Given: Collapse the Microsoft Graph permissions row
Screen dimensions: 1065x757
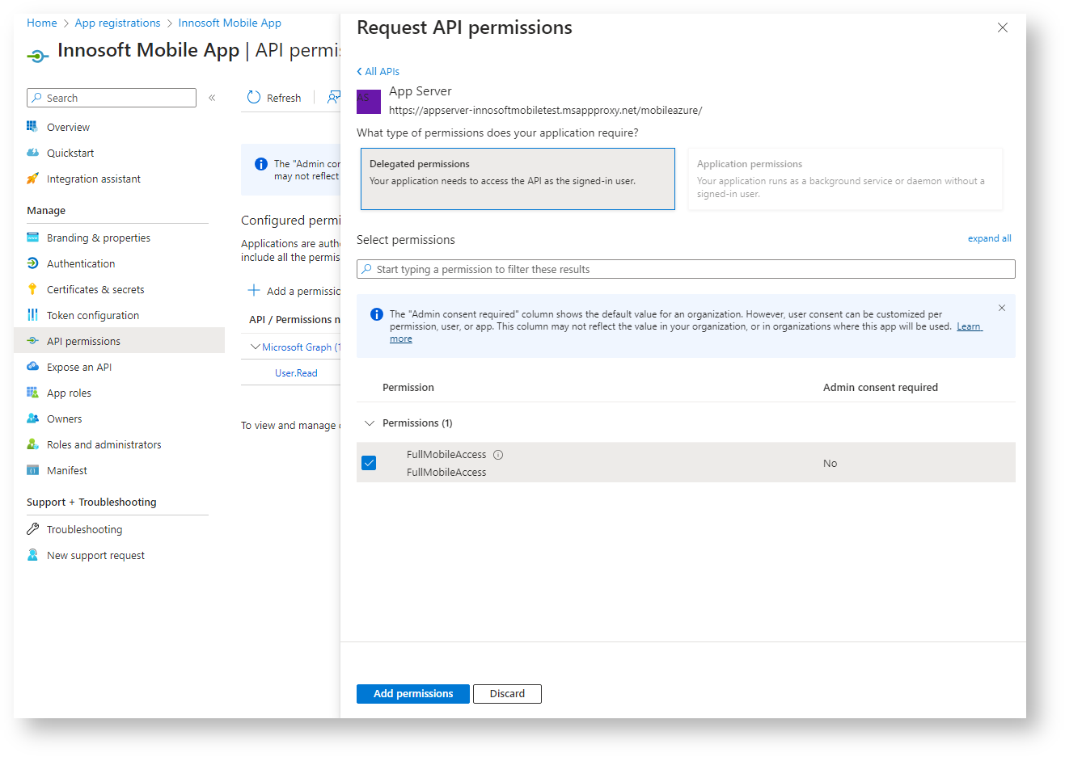Looking at the screenshot, I should point(256,347).
